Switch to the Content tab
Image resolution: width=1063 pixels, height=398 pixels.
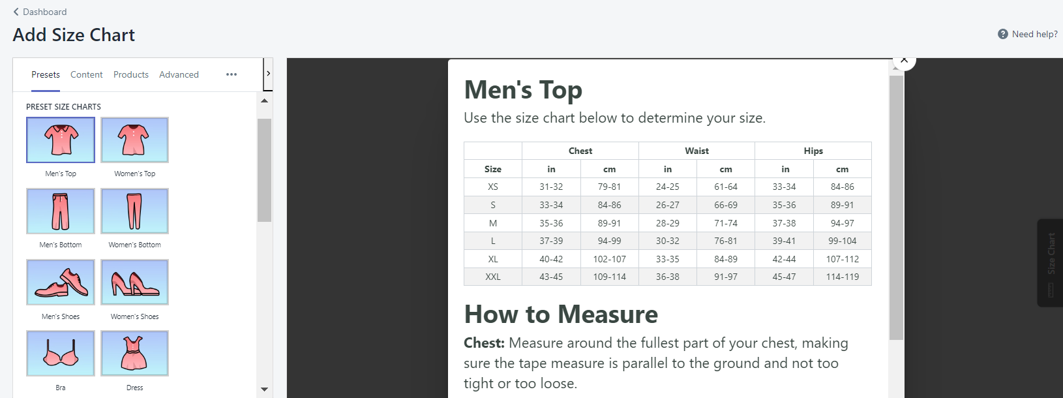click(x=86, y=74)
